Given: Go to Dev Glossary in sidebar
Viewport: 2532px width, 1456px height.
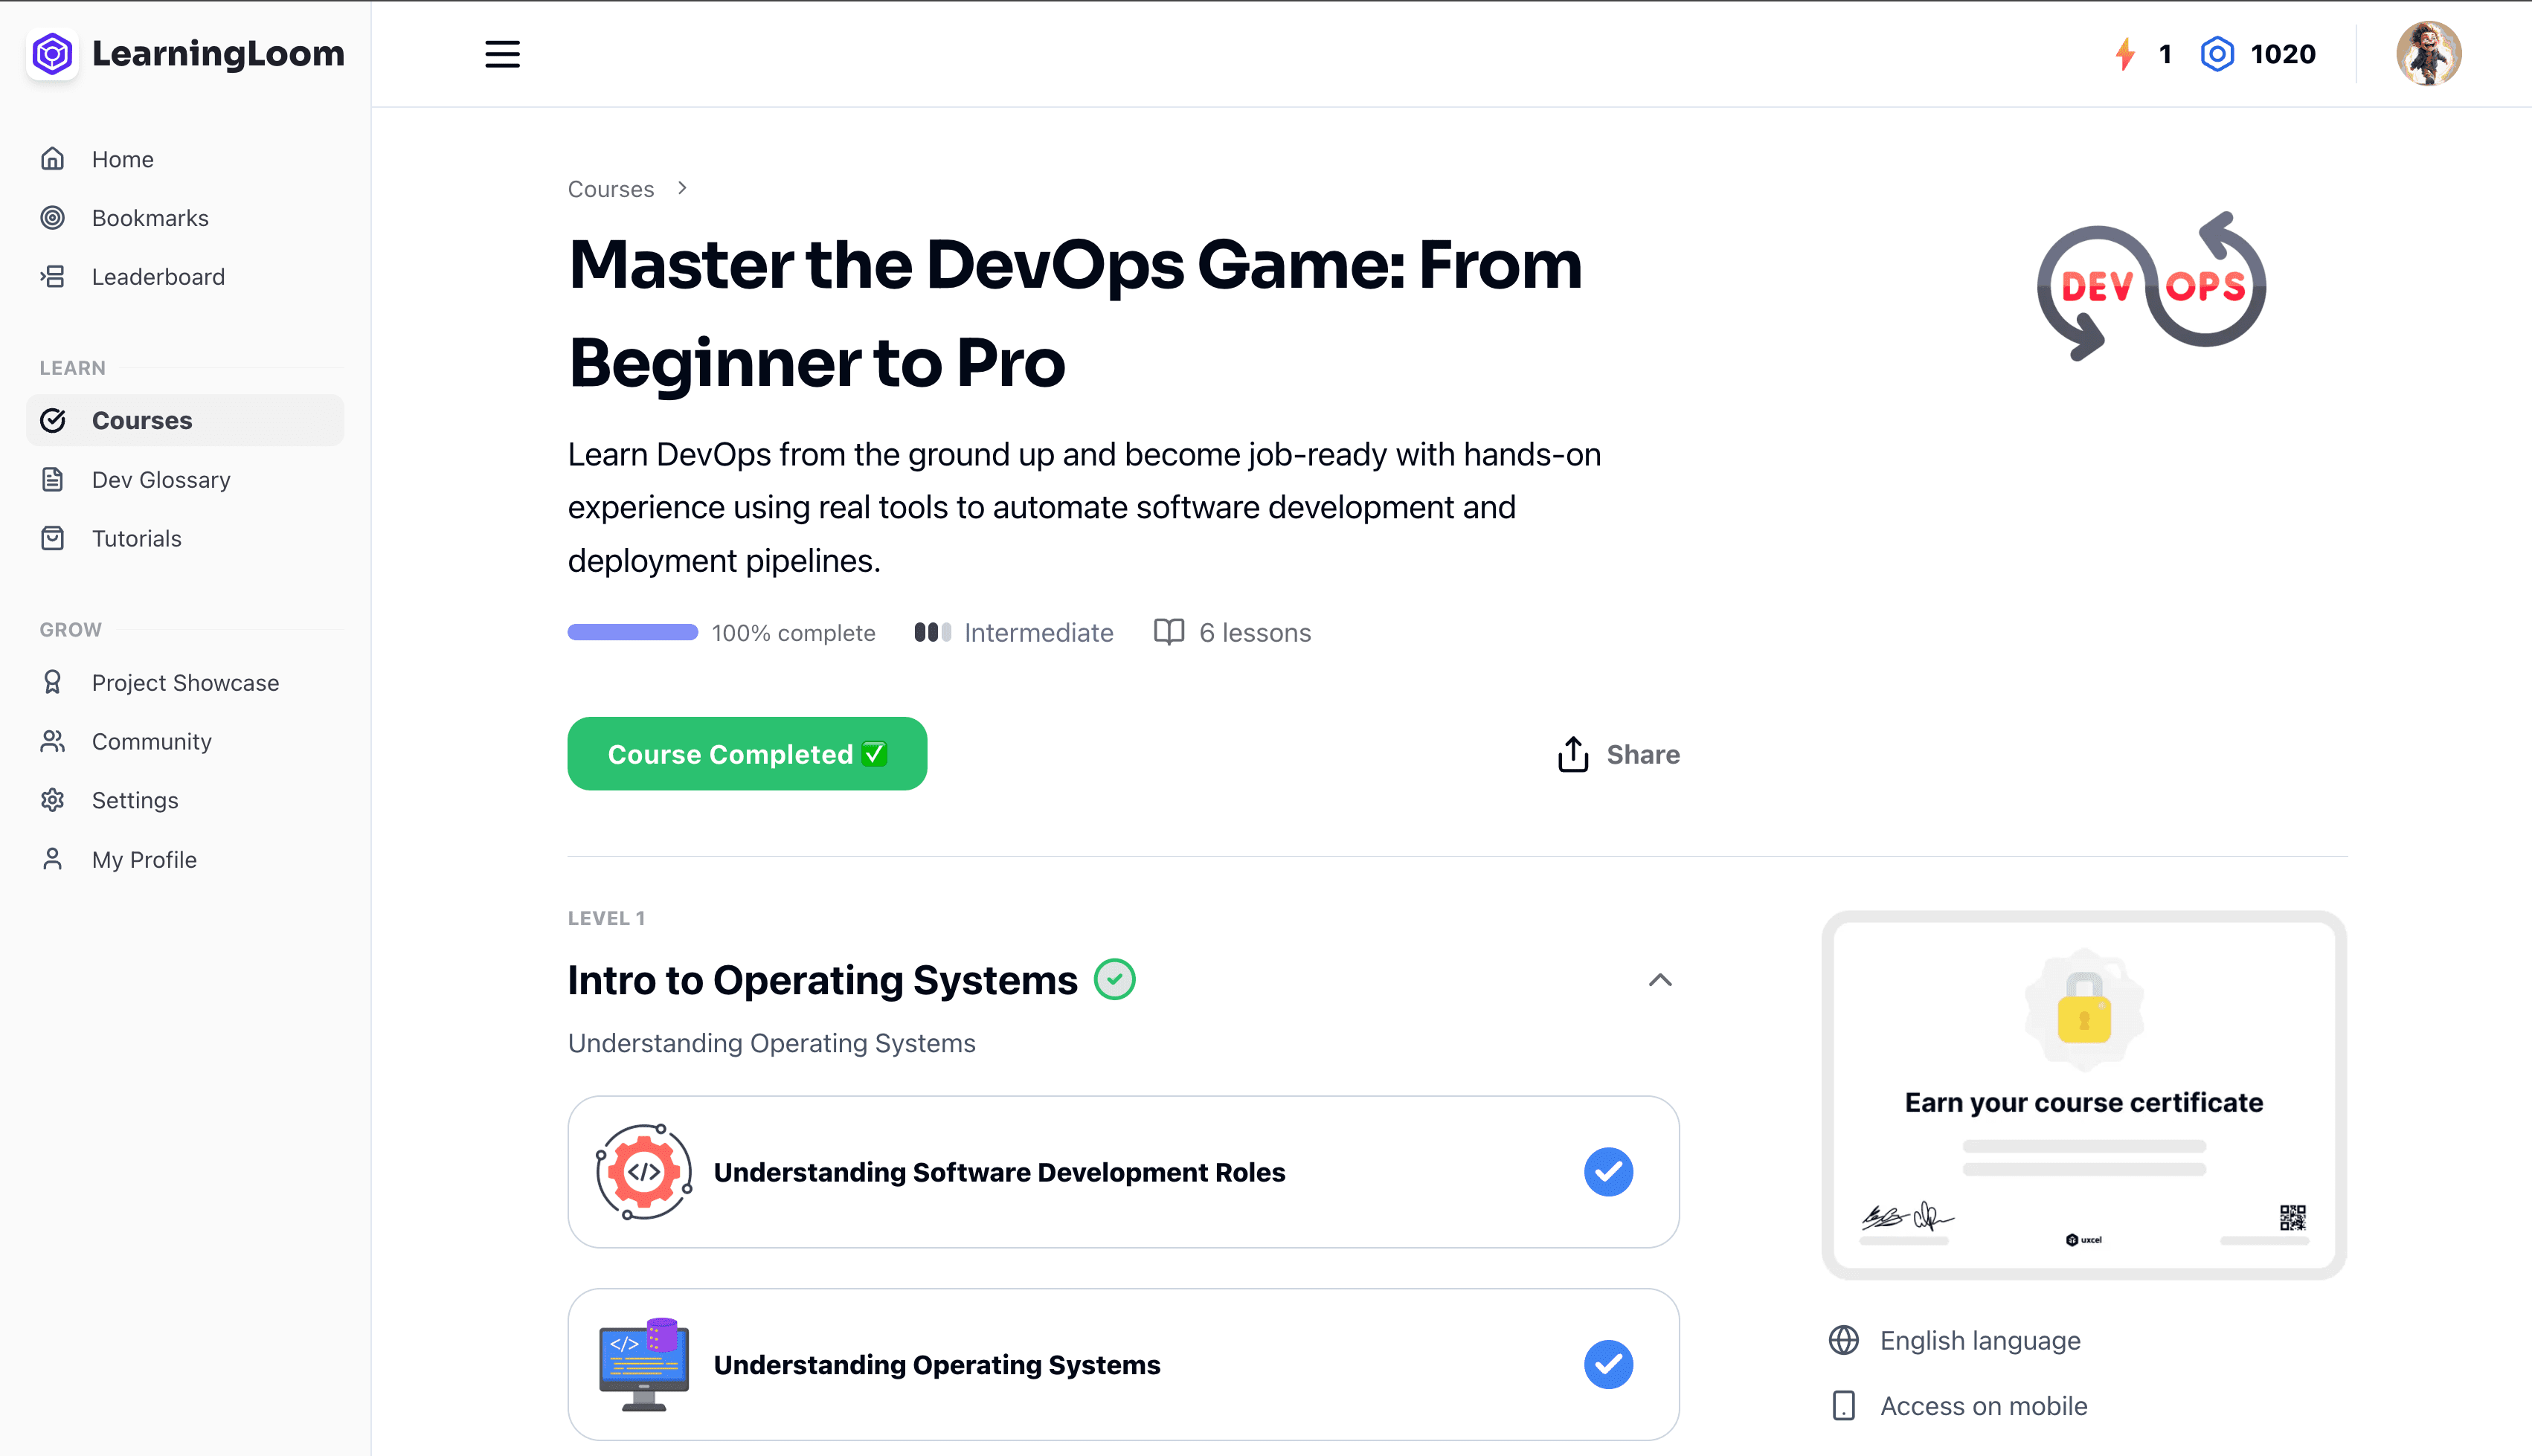Looking at the screenshot, I should [161, 480].
